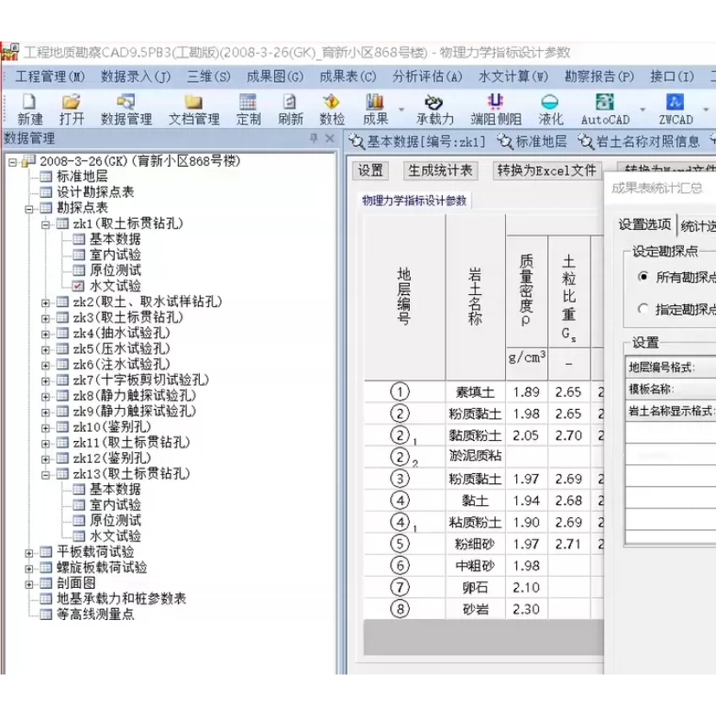This screenshot has height=716, width=716.
Task: Collapse zk13(取土标贯钻孔) node
Action: [x=45, y=475]
